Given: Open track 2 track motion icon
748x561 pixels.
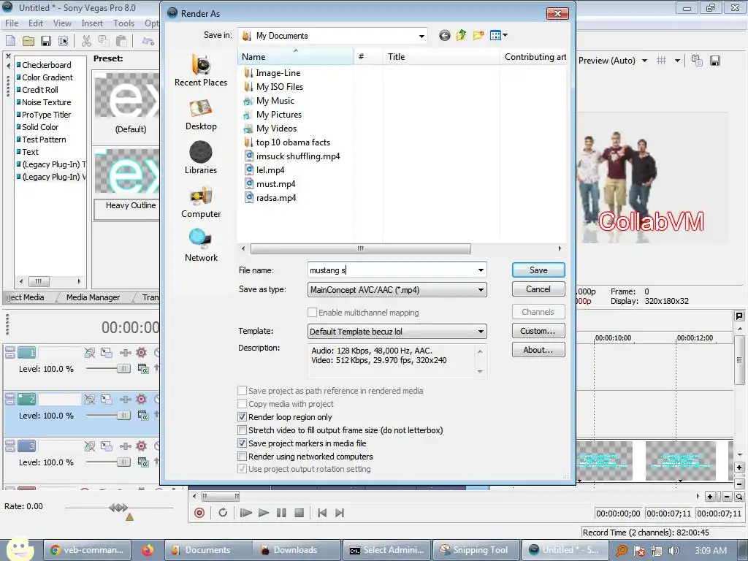Looking at the screenshot, I should click(107, 400).
